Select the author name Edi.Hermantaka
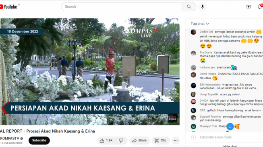The height and width of the screenshot is (147, 263). click(210, 85)
